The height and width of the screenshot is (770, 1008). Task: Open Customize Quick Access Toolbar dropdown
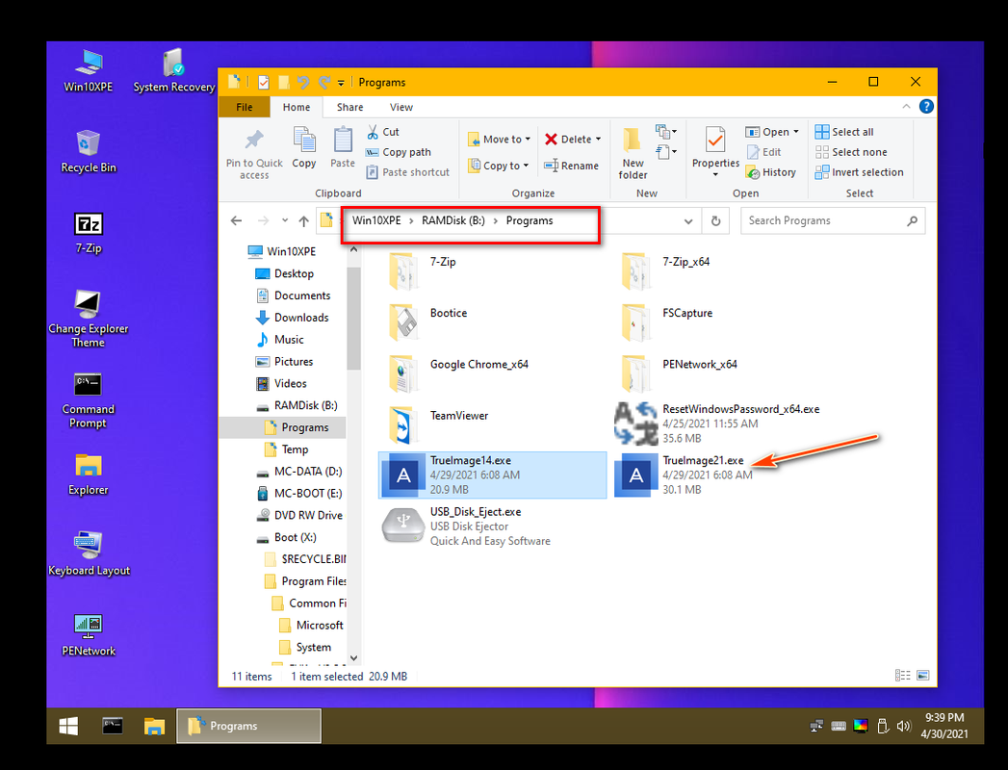(x=341, y=82)
